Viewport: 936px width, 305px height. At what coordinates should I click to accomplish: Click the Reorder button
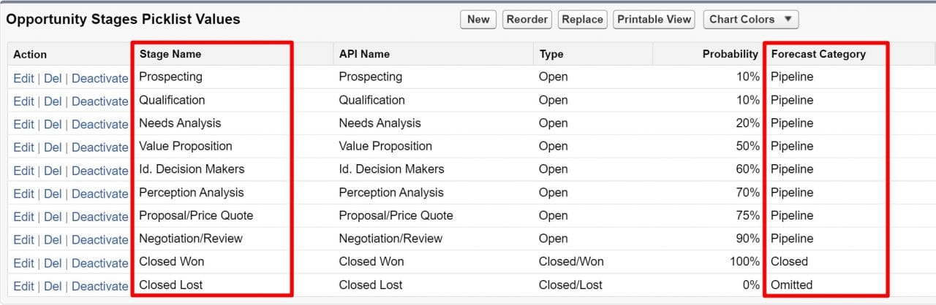(x=527, y=20)
